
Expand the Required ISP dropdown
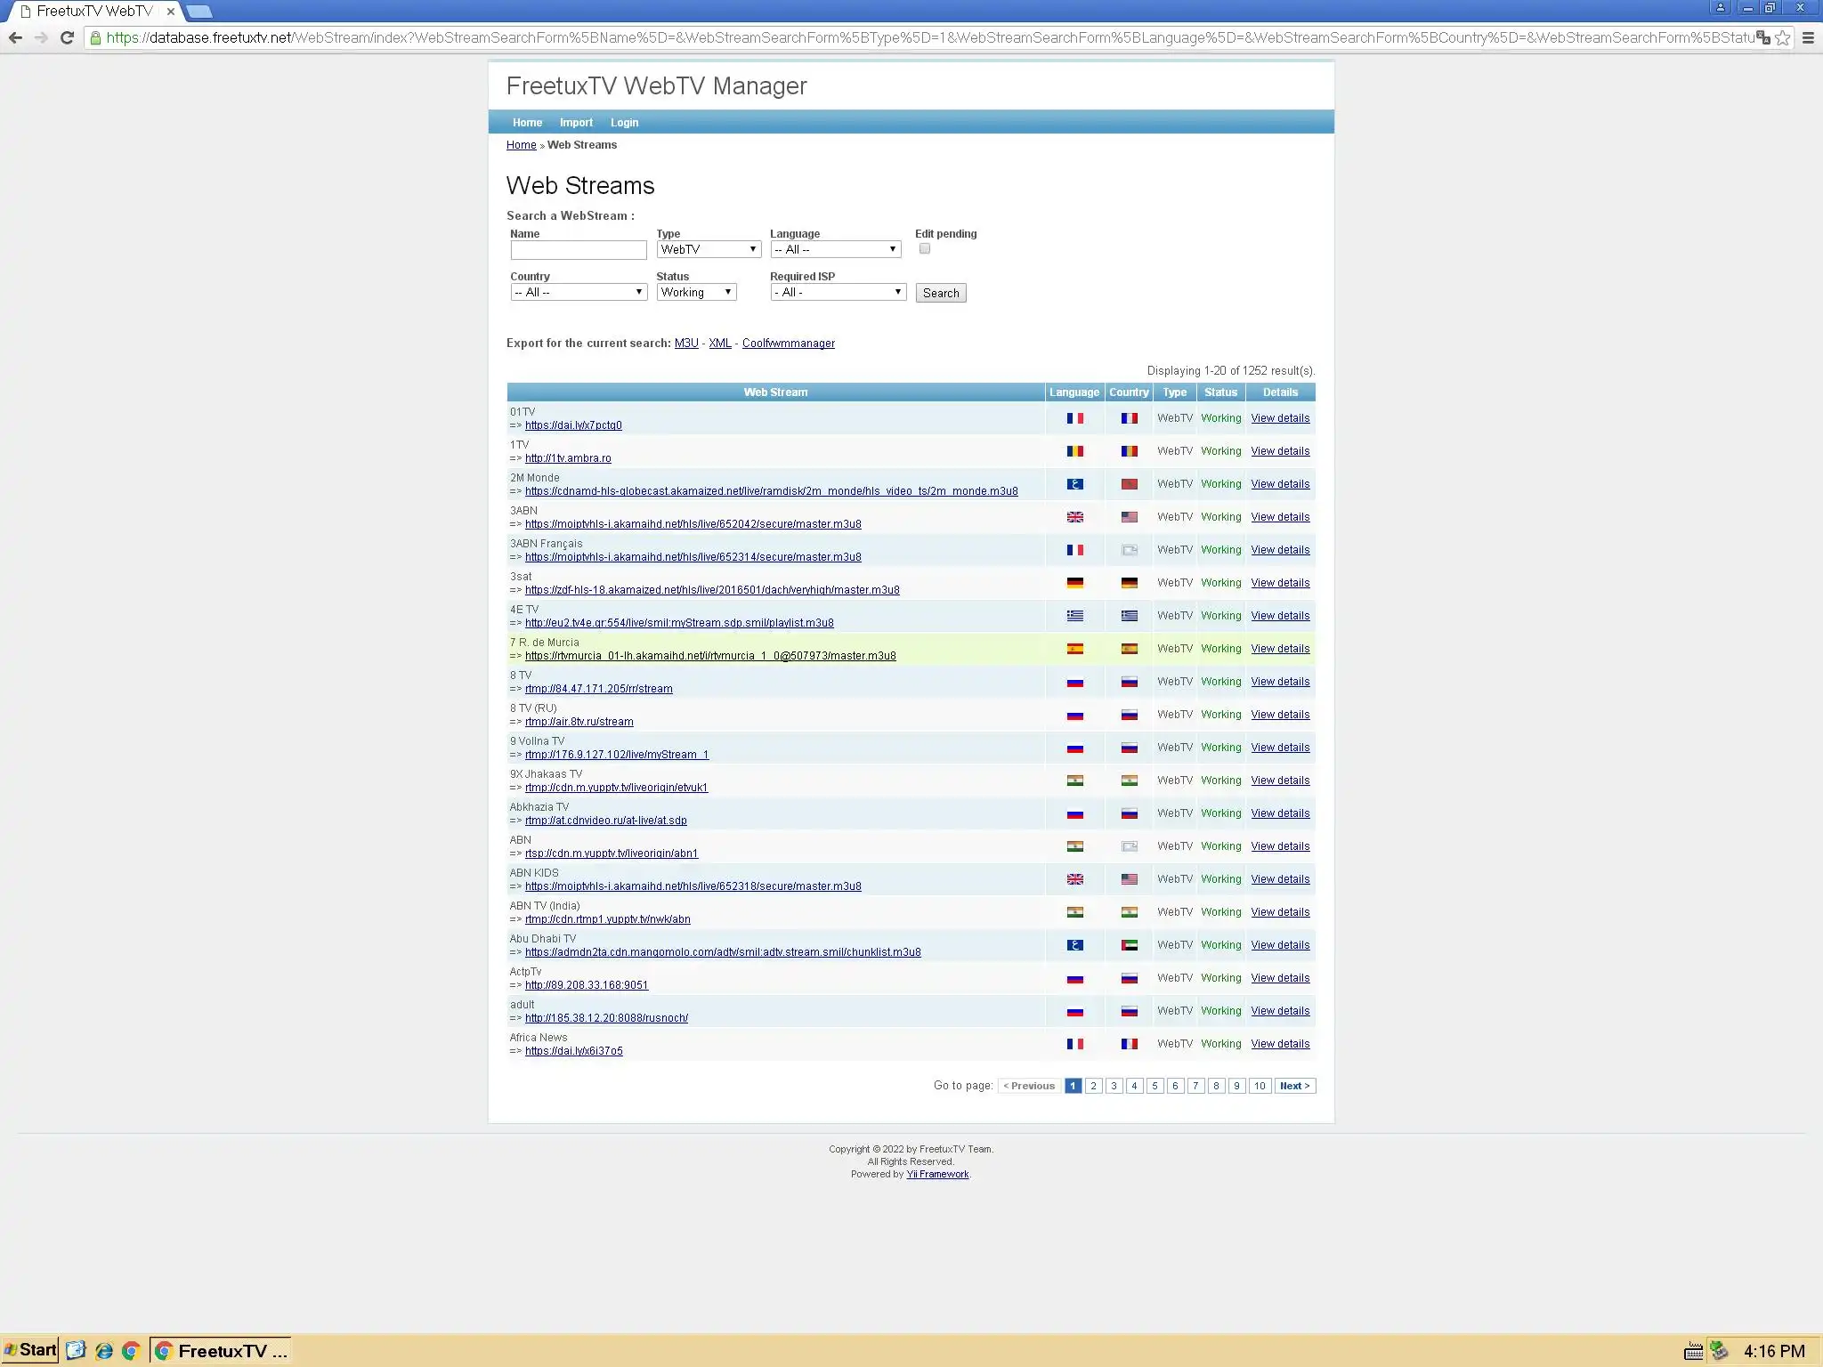pos(838,292)
